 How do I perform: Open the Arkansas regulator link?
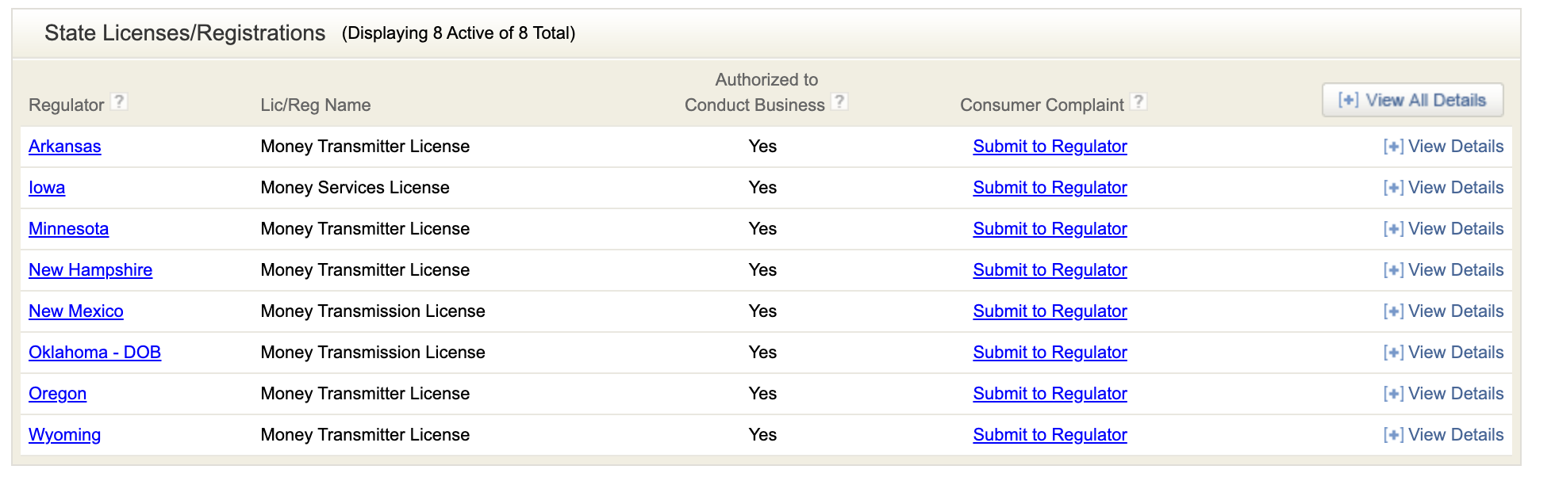[x=65, y=147]
